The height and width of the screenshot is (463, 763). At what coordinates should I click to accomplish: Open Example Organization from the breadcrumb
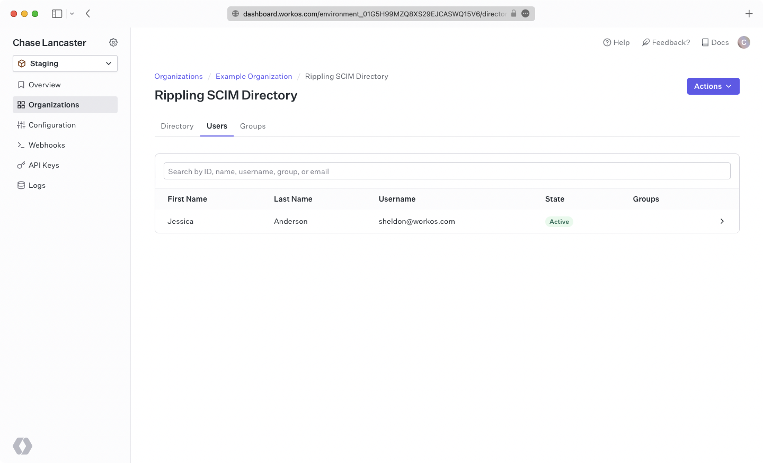pos(254,76)
